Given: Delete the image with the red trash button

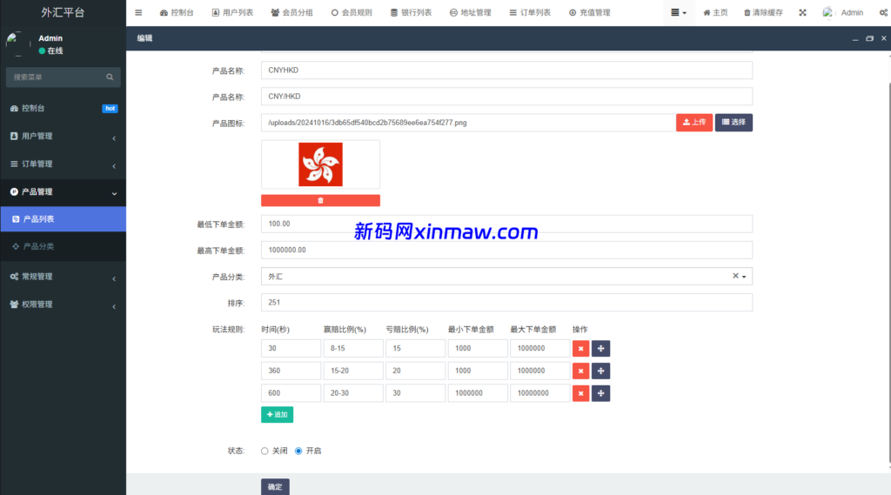Looking at the screenshot, I should [x=320, y=201].
